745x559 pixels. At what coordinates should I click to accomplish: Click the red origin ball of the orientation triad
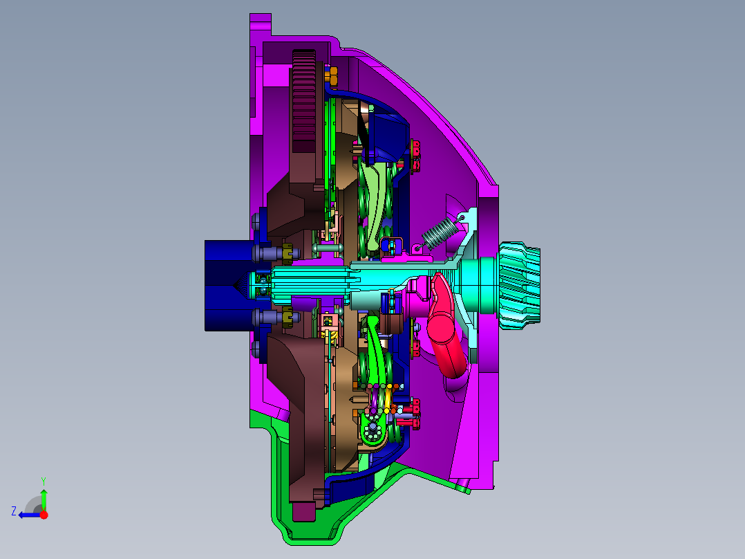(44, 515)
